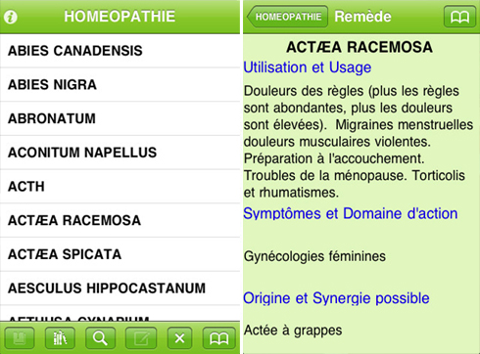Select ABIES CANADENSIS from the list
The width and height of the screenshot is (480, 354).
pyautogui.click(x=120, y=51)
